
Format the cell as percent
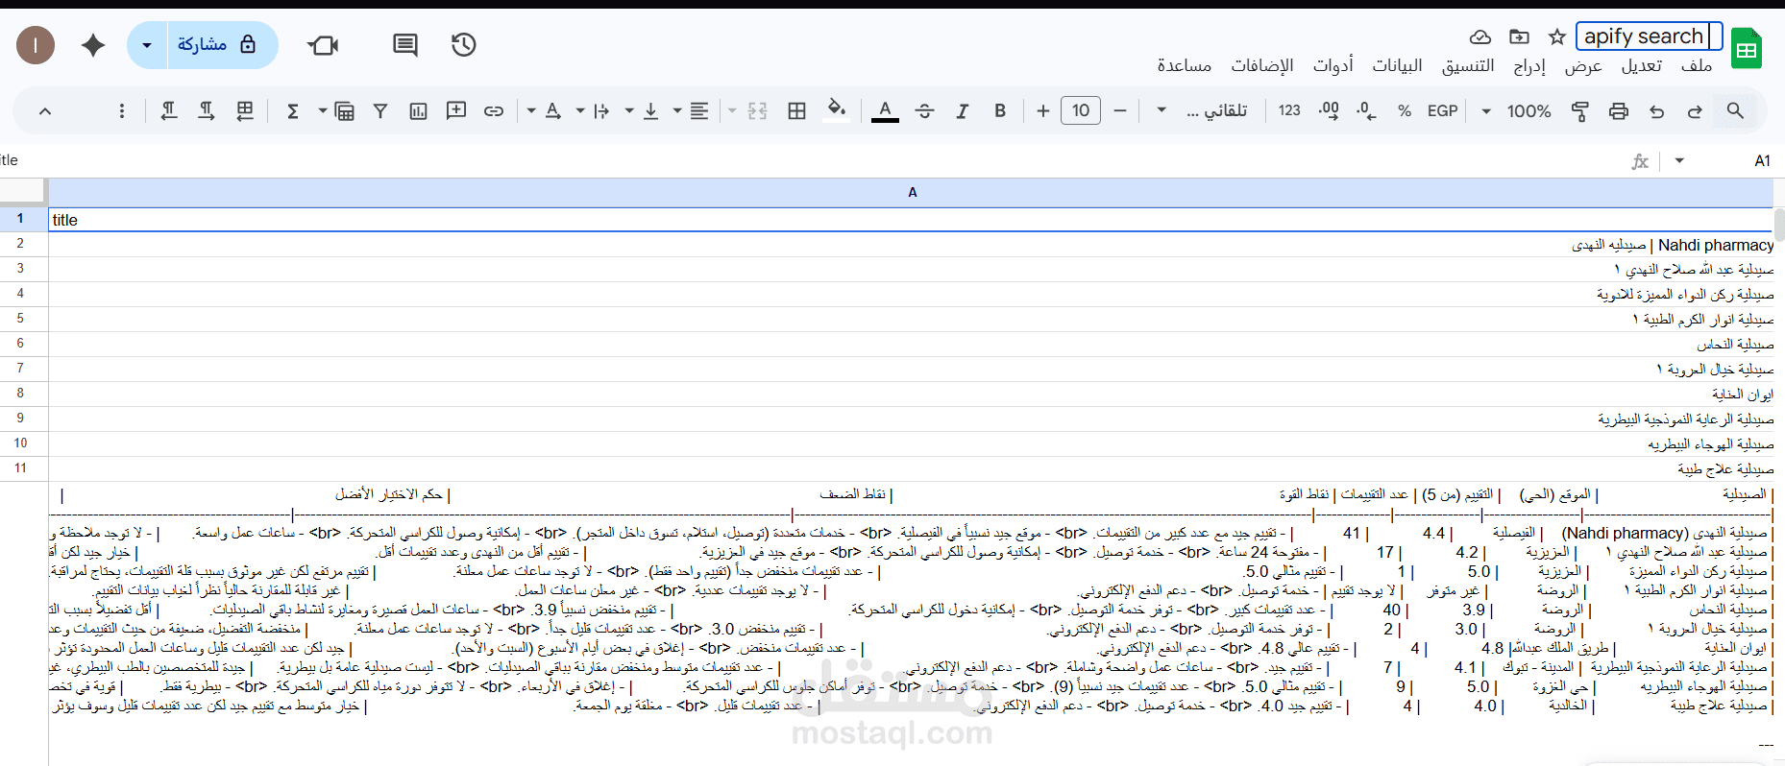point(1405,111)
